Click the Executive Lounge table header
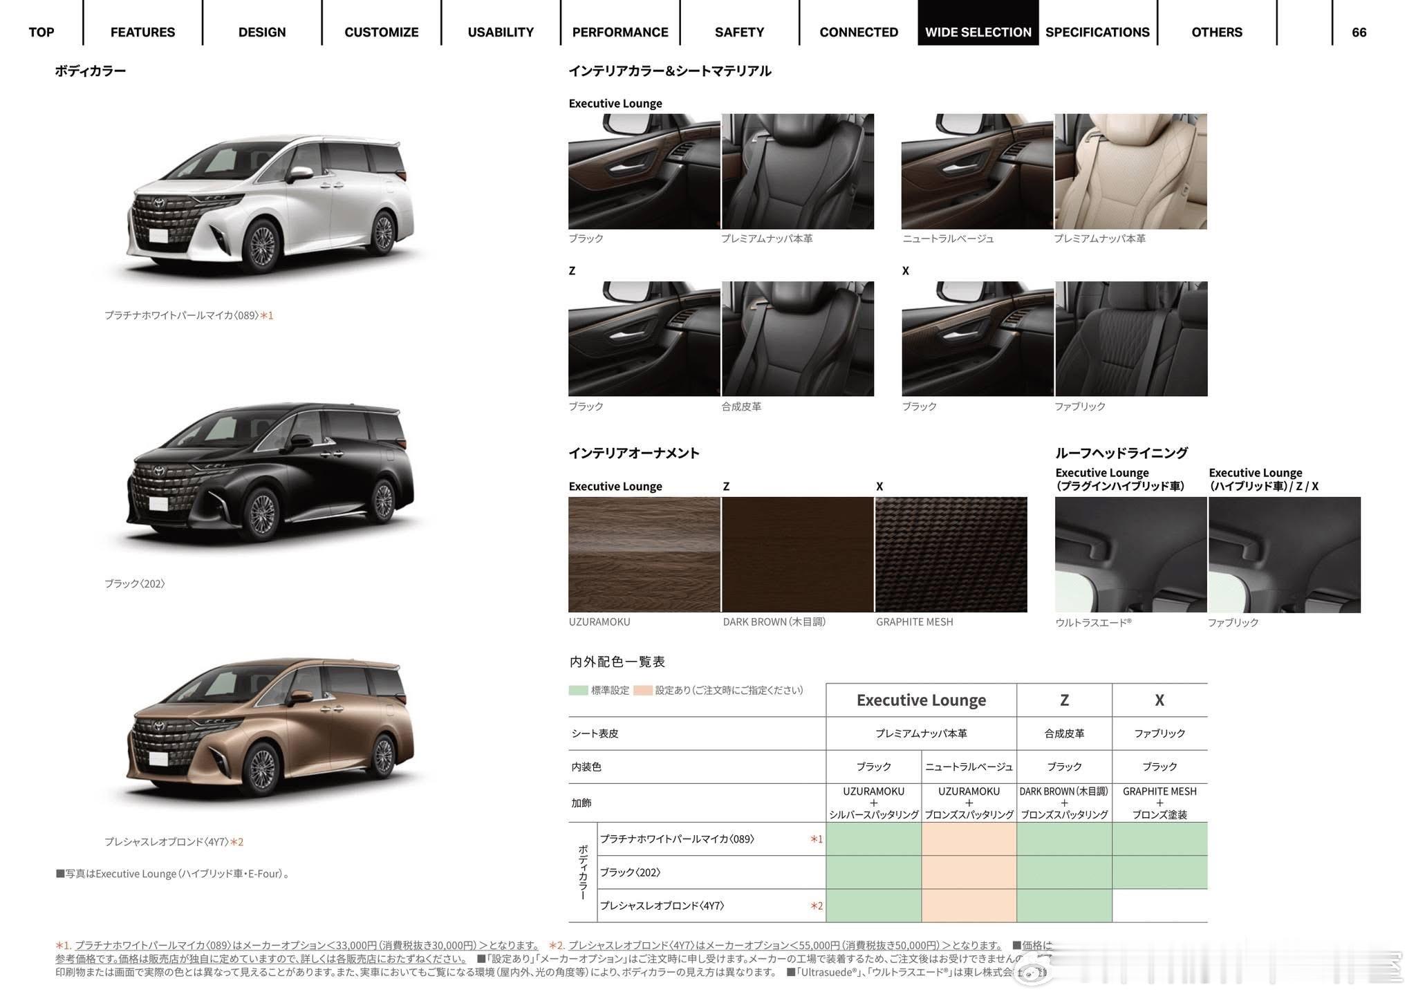Screen dimensions: 1416x1001 pyautogui.click(x=921, y=700)
